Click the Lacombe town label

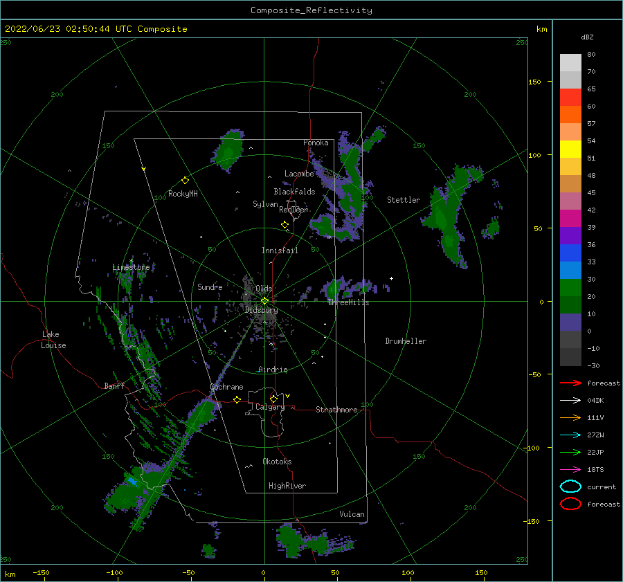(x=299, y=174)
